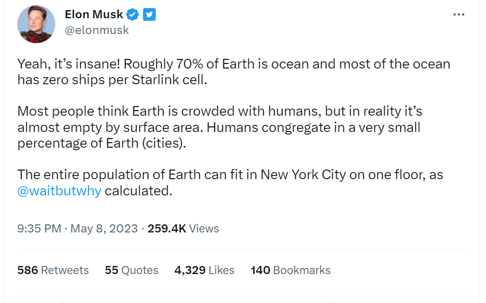
Task: Show the 586 Retweets list
Action: 53,270
